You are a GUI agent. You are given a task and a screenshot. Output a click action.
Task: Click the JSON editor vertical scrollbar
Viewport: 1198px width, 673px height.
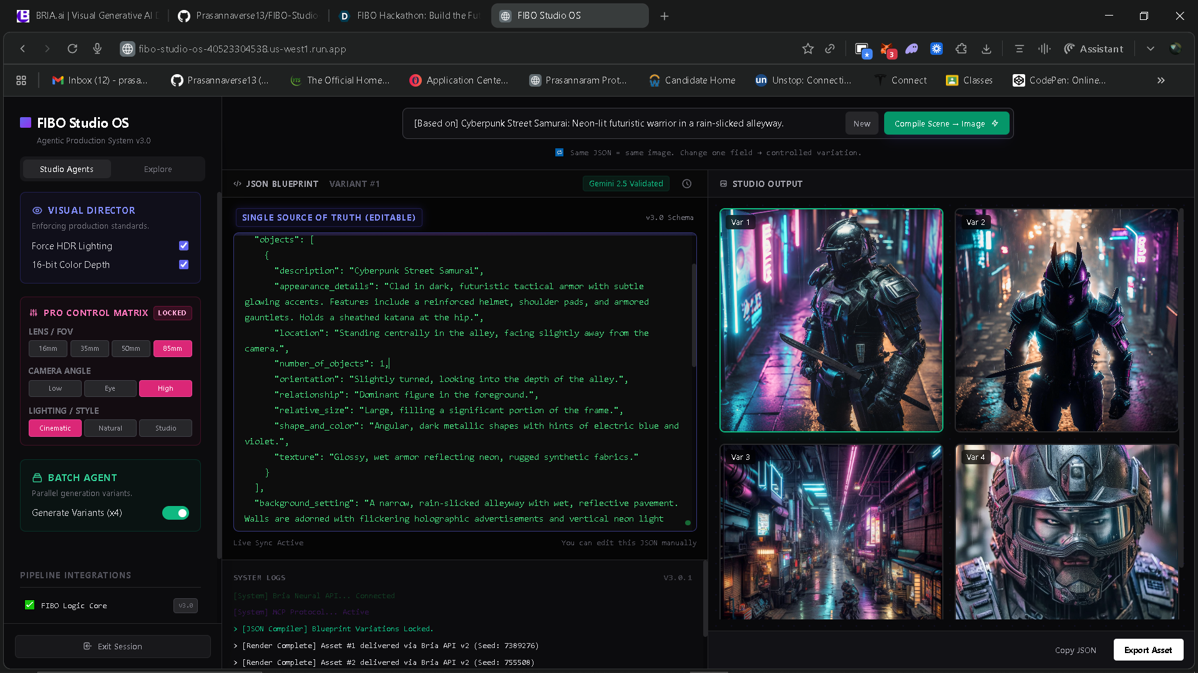[693, 315]
